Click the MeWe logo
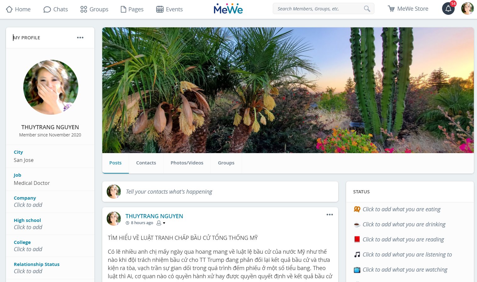 pos(228,9)
